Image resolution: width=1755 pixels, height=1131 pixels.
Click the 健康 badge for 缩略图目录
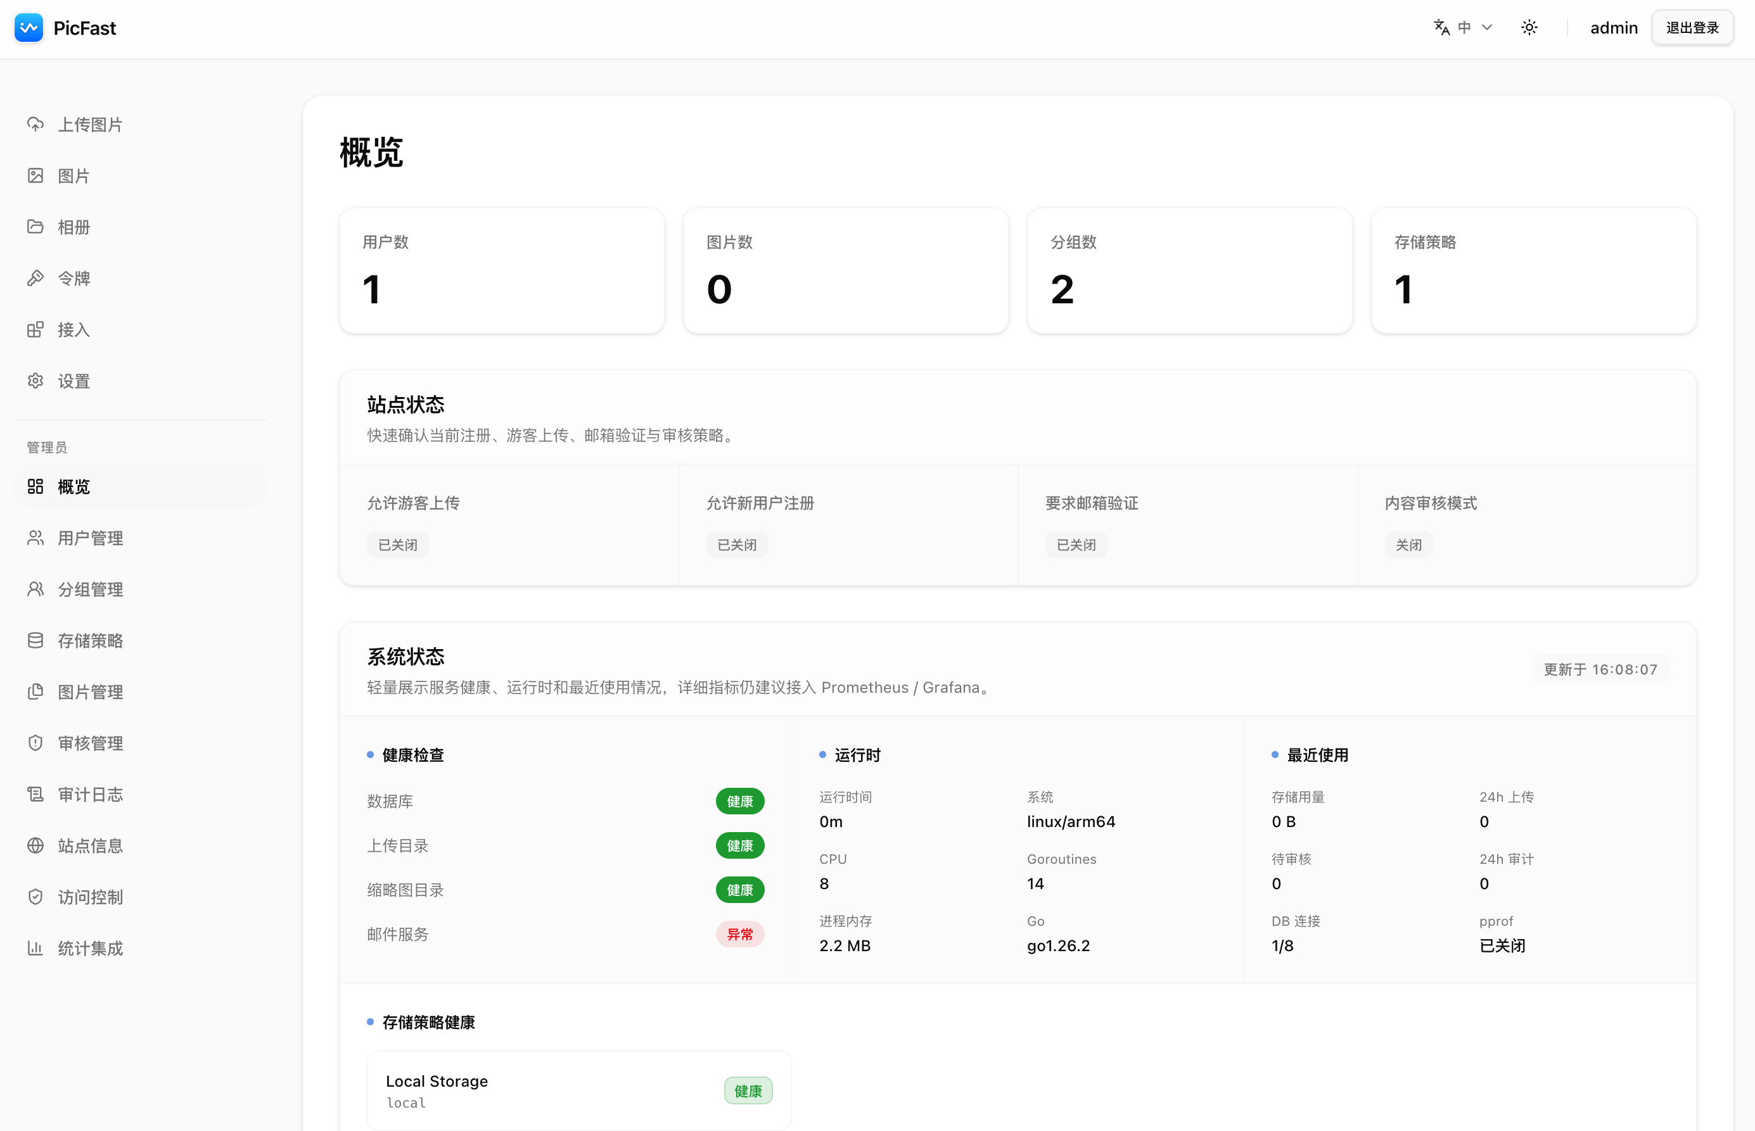[740, 890]
